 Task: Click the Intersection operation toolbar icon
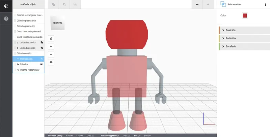tap(75, 4)
